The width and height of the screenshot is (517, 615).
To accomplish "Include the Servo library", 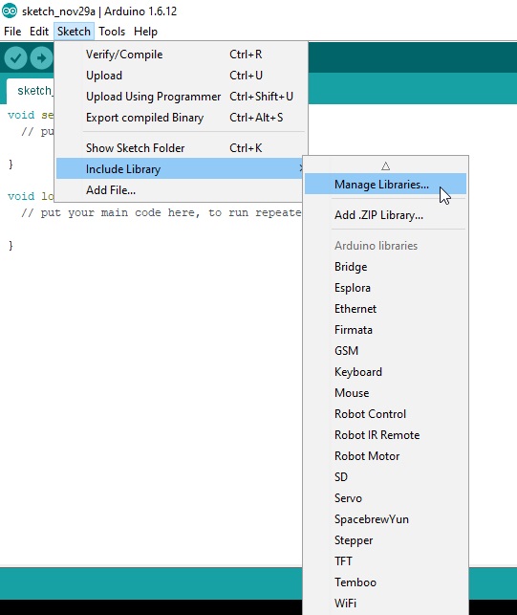I will pos(386,498).
